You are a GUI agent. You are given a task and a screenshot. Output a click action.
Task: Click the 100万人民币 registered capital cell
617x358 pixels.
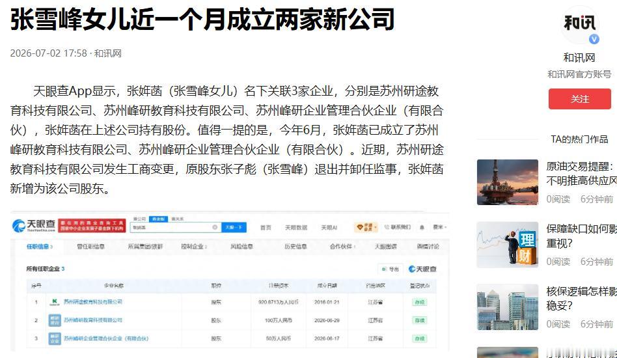tap(279, 320)
